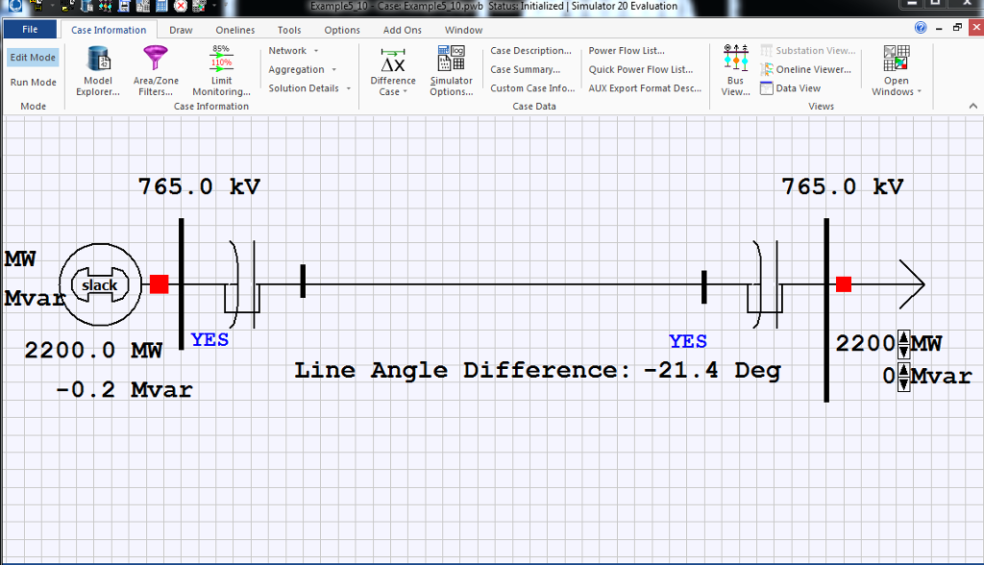Open Area/Zone Filters funnel icon
984x565 pixels.
(x=155, y=71)
